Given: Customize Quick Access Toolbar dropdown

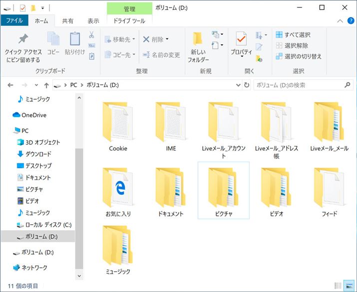Looking at the screenshot, I should tap(42, 8).
